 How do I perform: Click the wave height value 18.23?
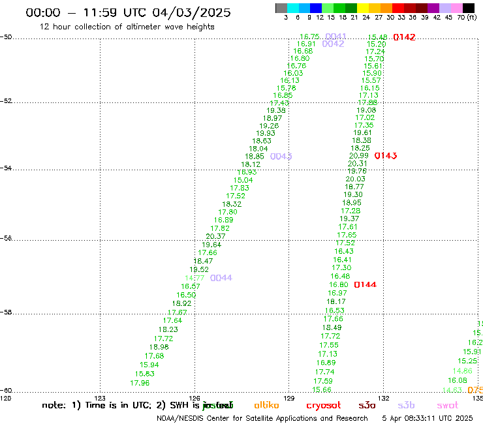coord(168,329)
